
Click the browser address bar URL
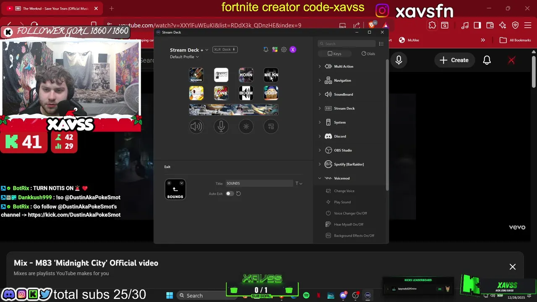pos(210,25)
